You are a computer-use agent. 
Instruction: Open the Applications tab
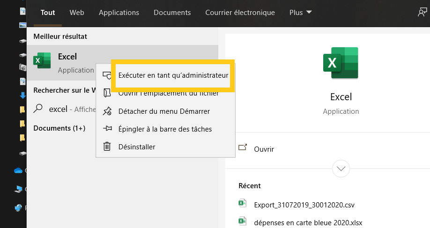click(119, 13)
